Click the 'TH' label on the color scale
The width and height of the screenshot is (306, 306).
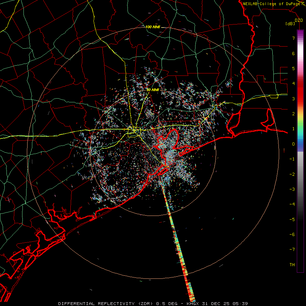[x=292, y=265]
